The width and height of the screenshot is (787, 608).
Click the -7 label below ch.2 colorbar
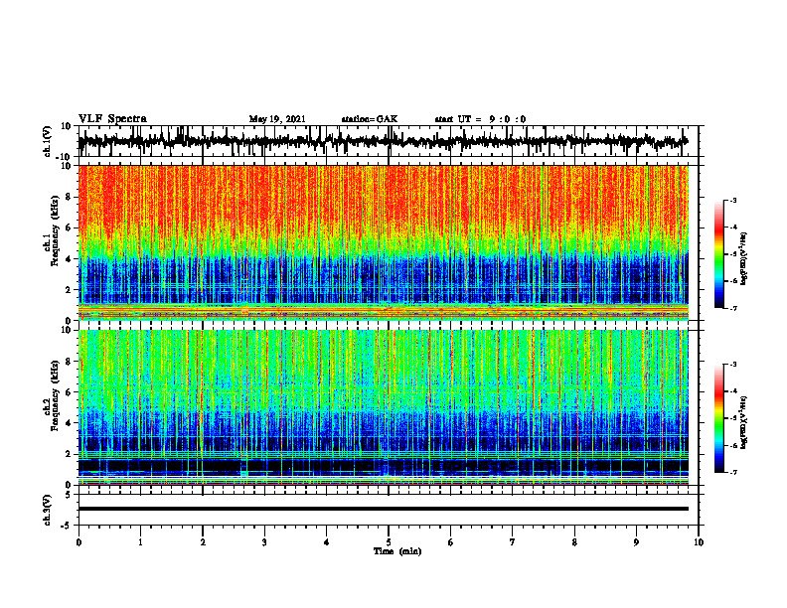[733, 473]
